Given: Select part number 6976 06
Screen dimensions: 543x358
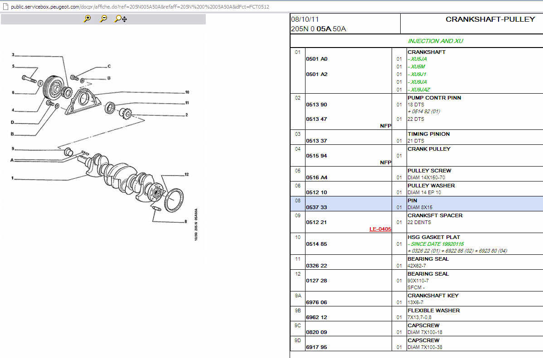Looking at the screenshot, I should click(316, 302).
